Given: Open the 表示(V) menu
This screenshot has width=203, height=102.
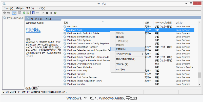Looking at the screenshot, I should [x=30, y=8].
